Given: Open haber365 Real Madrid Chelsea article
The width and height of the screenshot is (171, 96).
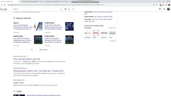Looking at the screenshot, I should 23,27.
